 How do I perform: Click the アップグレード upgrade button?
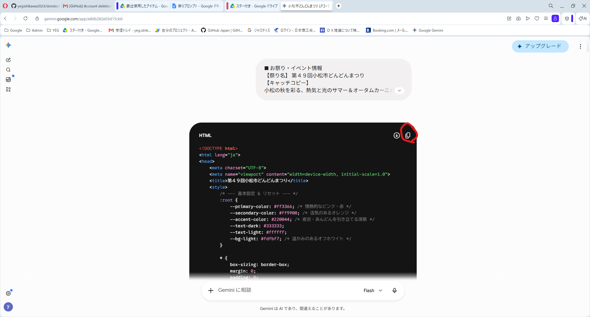(540, 46)
